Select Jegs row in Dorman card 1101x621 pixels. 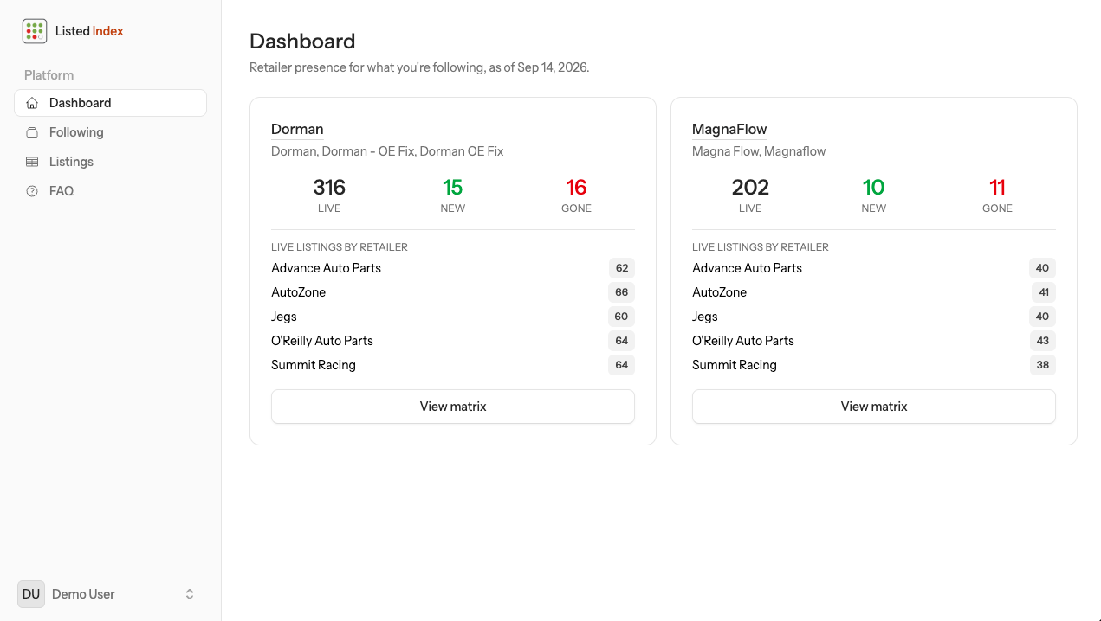[x=453, y=317]
